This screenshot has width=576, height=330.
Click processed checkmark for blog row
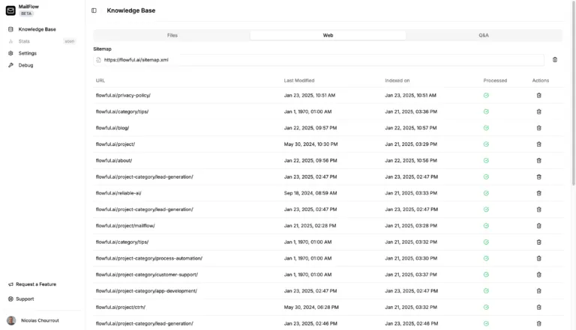pyautogui.click(x=486, y=128)
